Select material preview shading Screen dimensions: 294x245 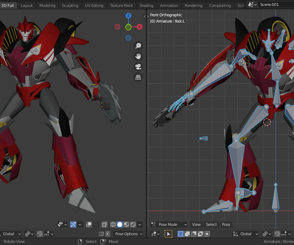(x=126, y=224)
